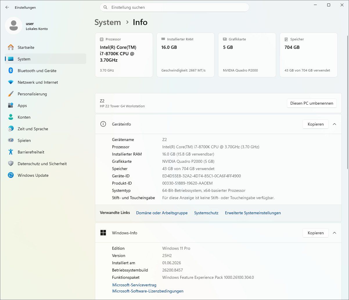
Task: Click Windows Feature Experience Pack value text
Action: coord(208,277)
